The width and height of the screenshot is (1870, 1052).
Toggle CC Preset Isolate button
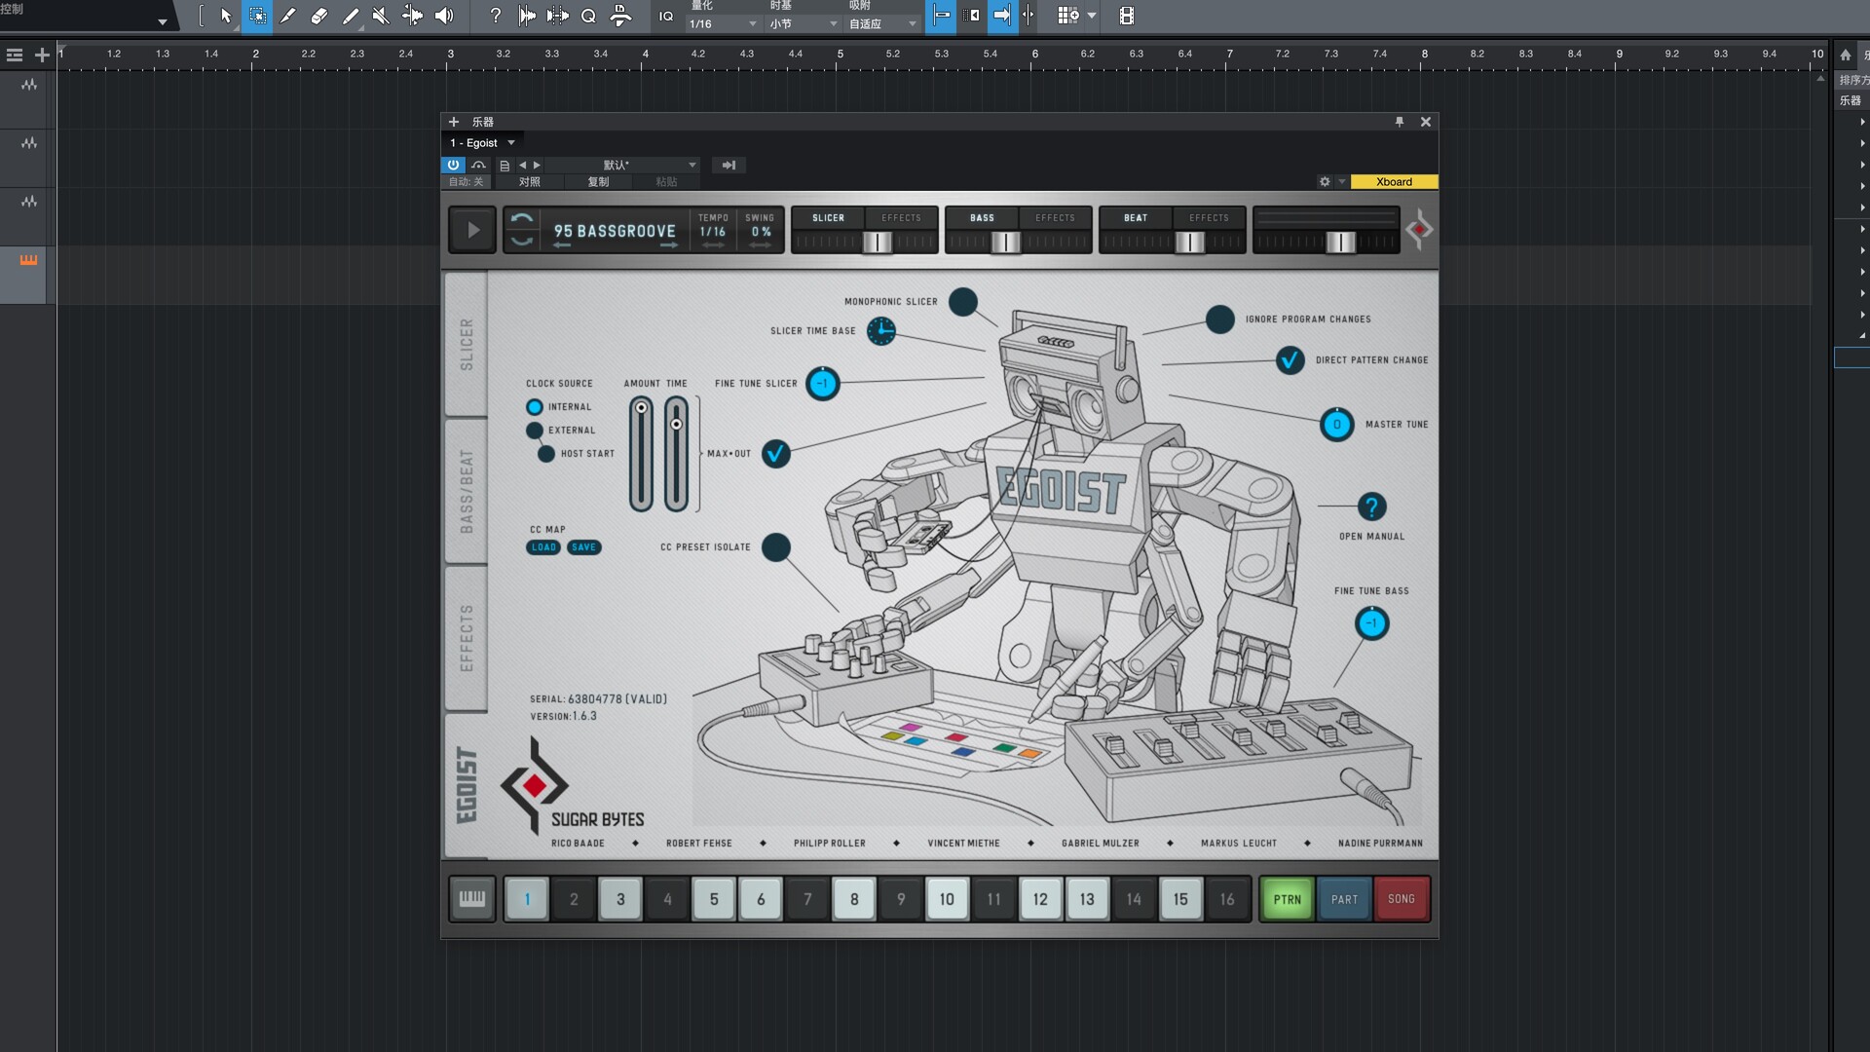[776, 547]
